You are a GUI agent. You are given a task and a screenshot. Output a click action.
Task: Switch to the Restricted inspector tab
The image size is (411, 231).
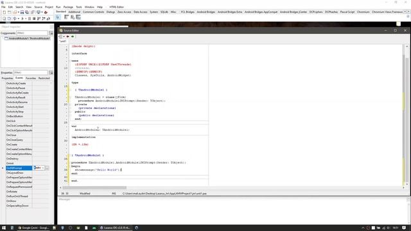click(44, 78)
